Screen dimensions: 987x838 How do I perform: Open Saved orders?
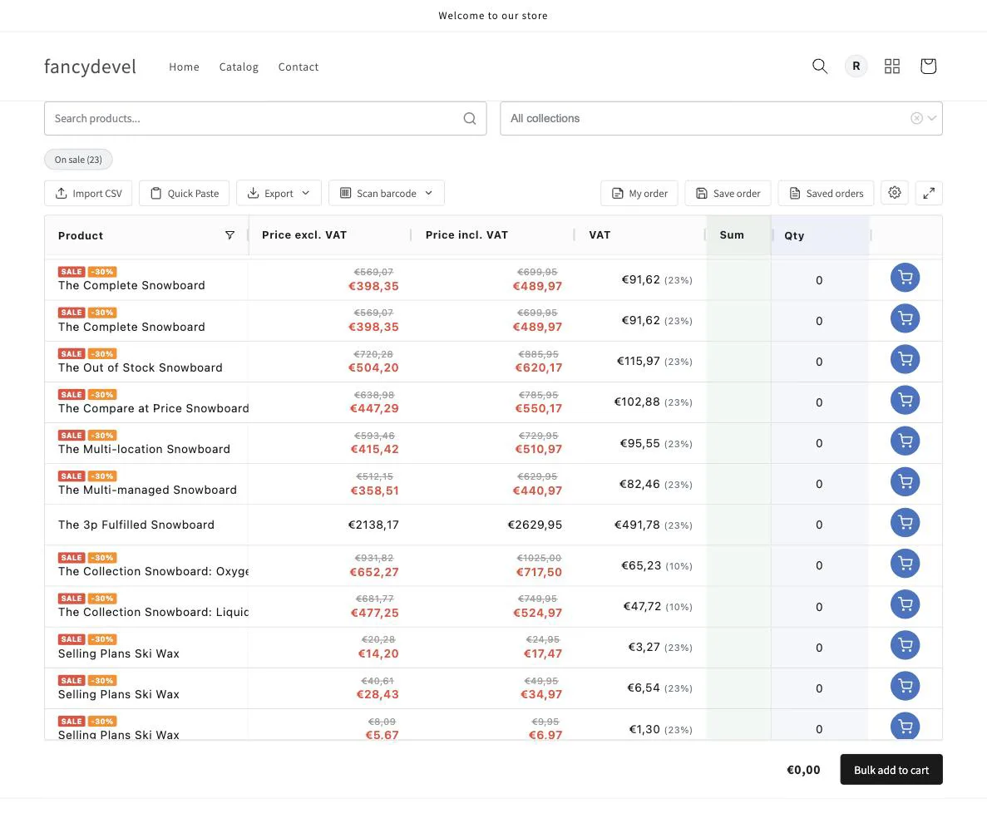[826, 193]
